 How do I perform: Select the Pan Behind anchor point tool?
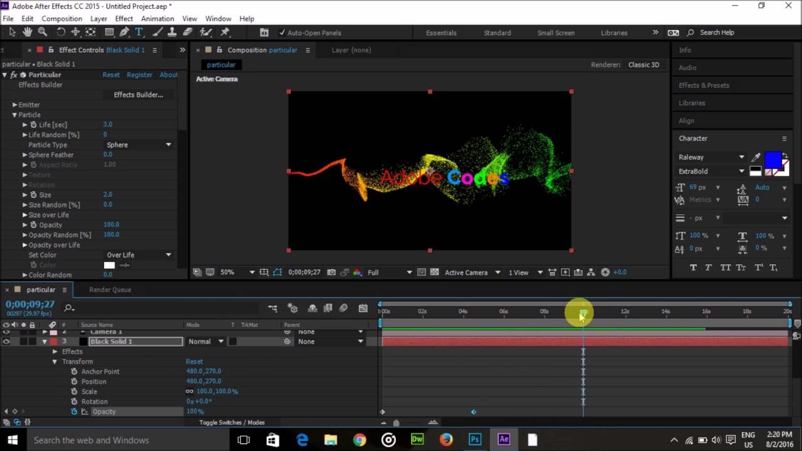click(x=91, y=32)
